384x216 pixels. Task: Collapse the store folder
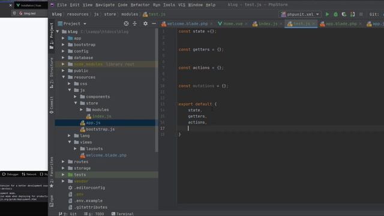tap(76, 103)
